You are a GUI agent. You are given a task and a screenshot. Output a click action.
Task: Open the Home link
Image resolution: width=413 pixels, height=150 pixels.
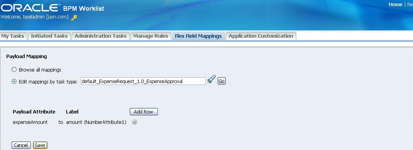(x=395, y=5)
